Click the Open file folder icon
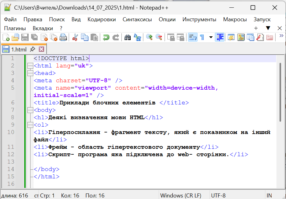This screenshot has width=286, height=199. pyautogui.click(x=15, y=38)
